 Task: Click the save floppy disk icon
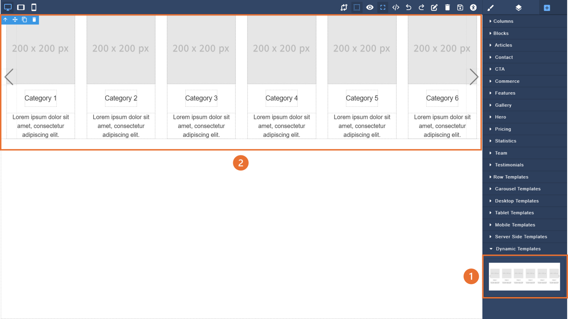460,7
